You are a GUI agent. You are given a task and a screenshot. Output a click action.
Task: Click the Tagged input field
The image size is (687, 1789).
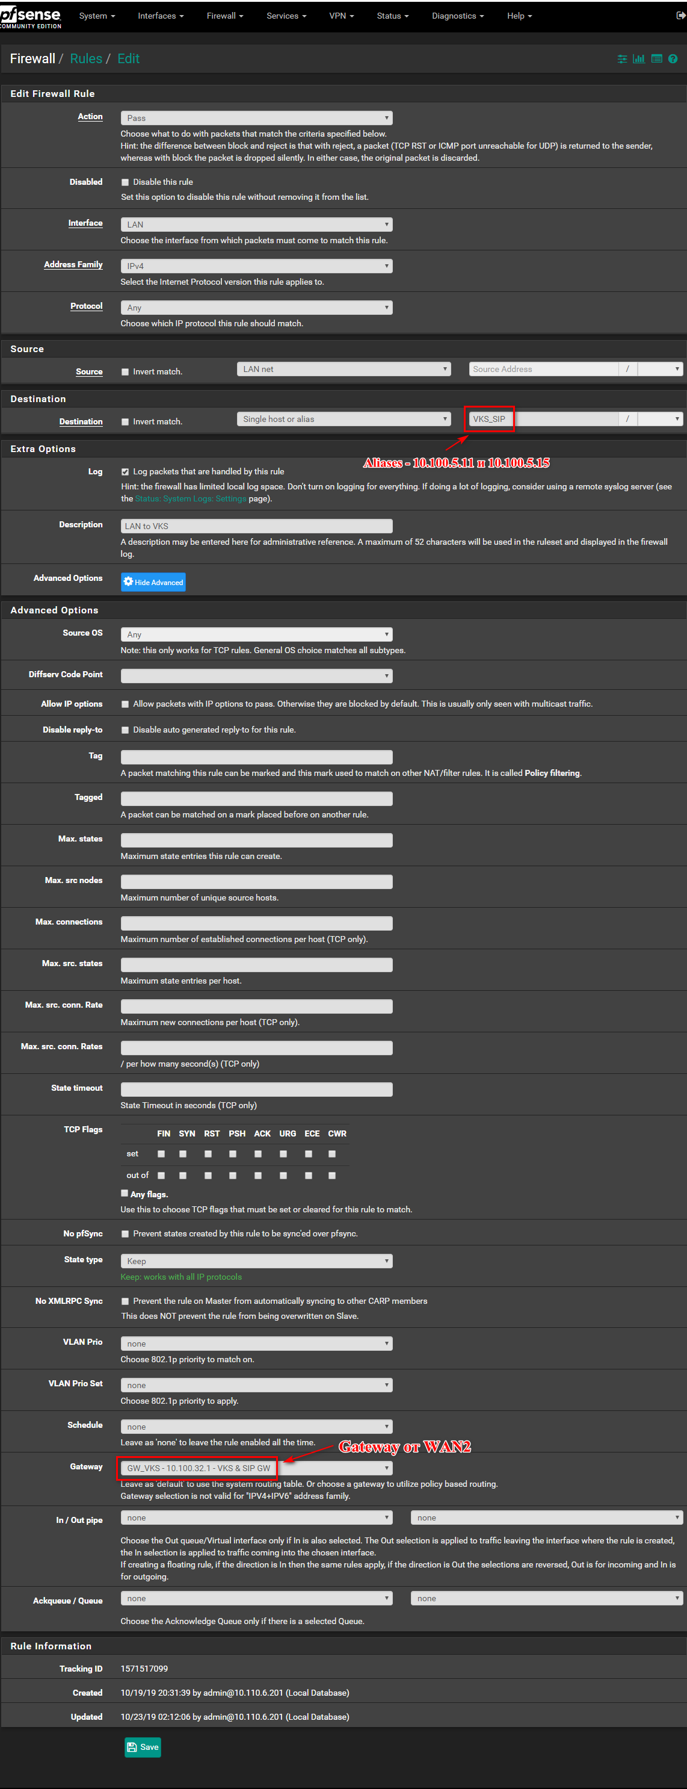pyautogui.click(x=257, y=799)
